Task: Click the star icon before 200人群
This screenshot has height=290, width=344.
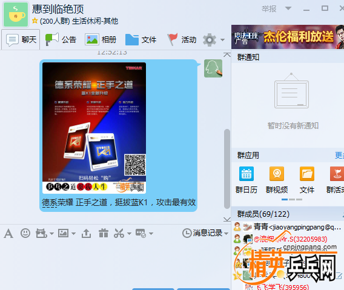Action: (x=35, y=21)
